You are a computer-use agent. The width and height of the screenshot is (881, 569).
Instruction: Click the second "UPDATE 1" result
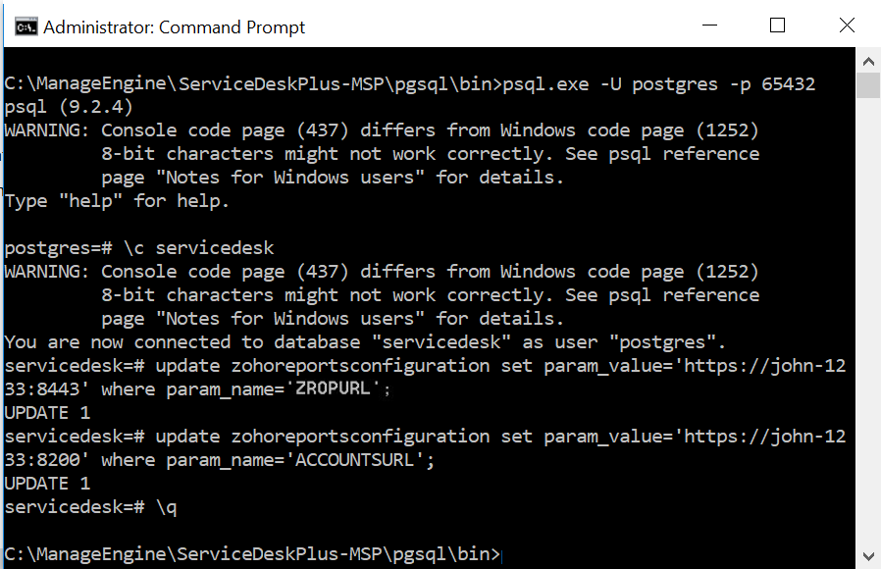47,484
